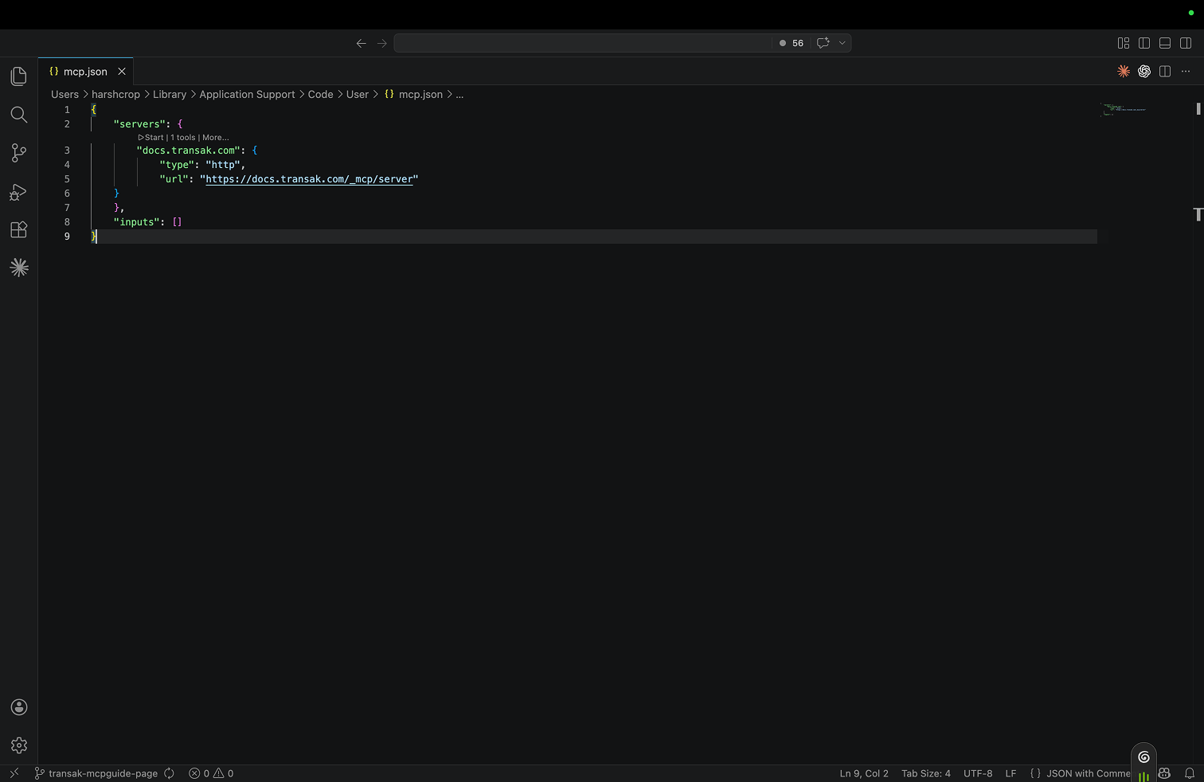Open the remote connection indicator
The height and width of the screenshot is (782, 1204).
click(14, 773)
